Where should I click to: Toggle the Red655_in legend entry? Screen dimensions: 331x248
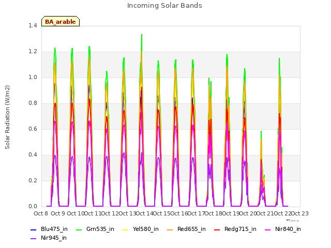click(186, 229)
